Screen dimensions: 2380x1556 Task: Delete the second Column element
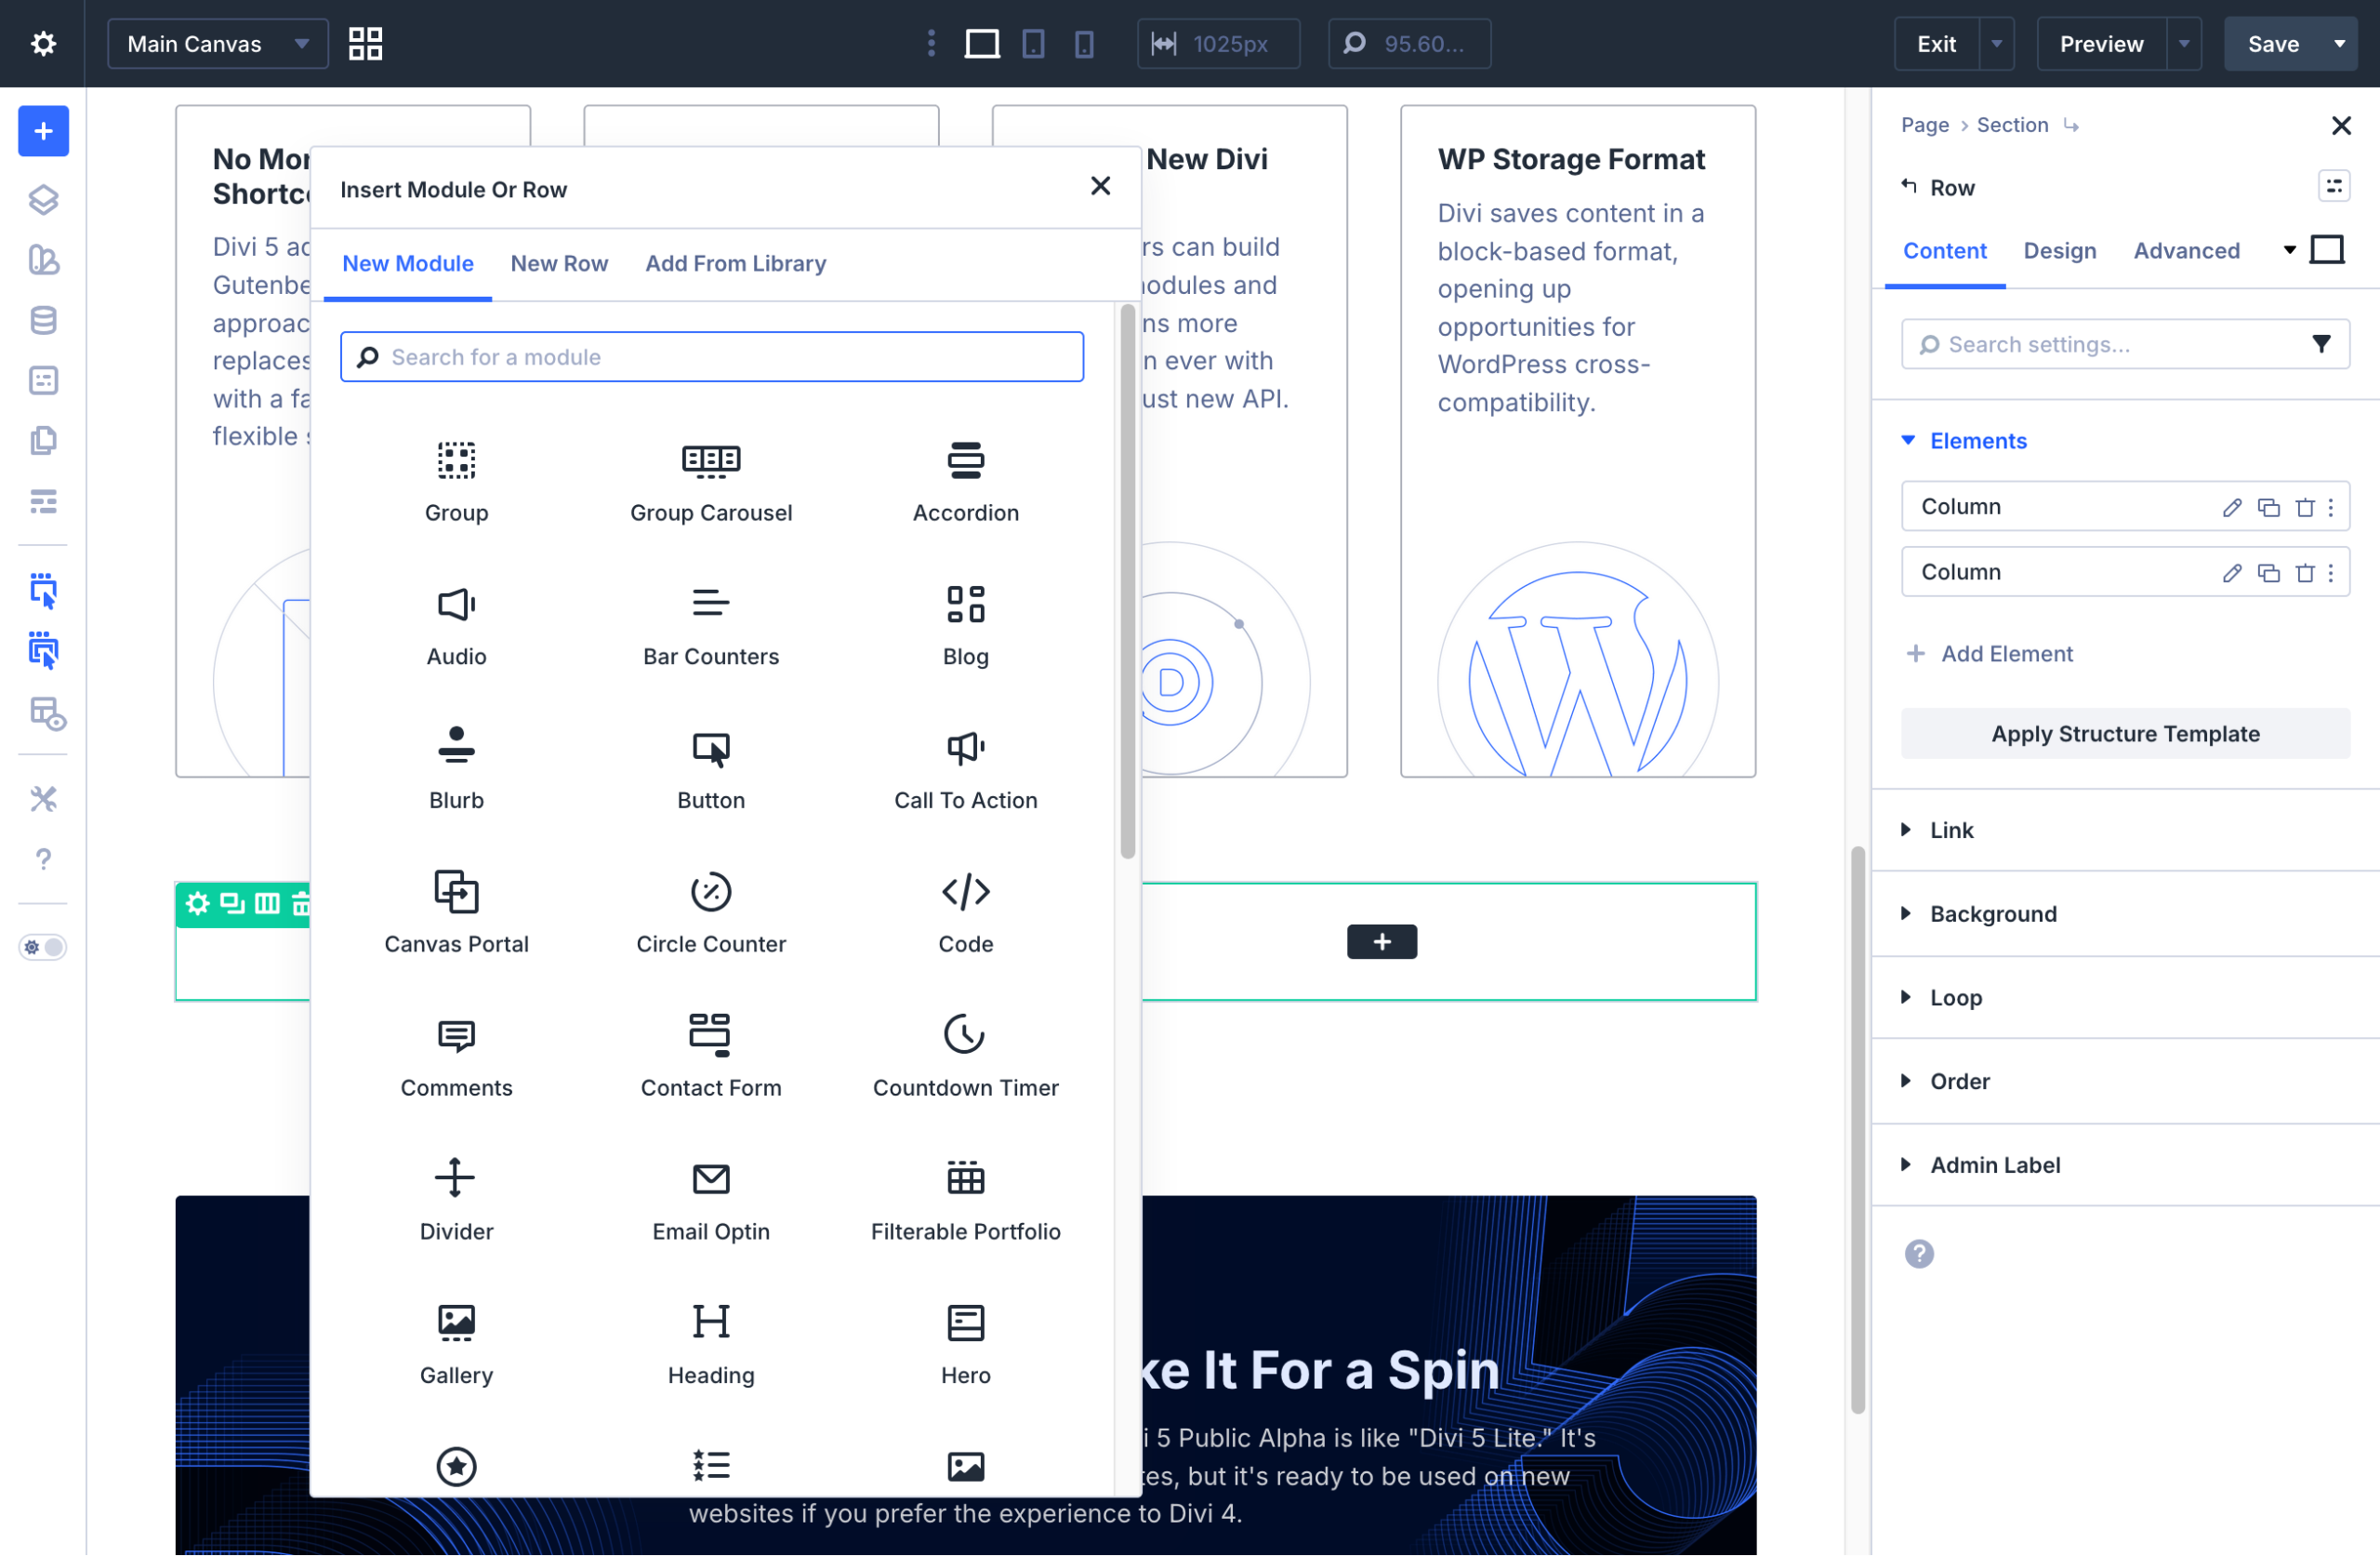2305,571
